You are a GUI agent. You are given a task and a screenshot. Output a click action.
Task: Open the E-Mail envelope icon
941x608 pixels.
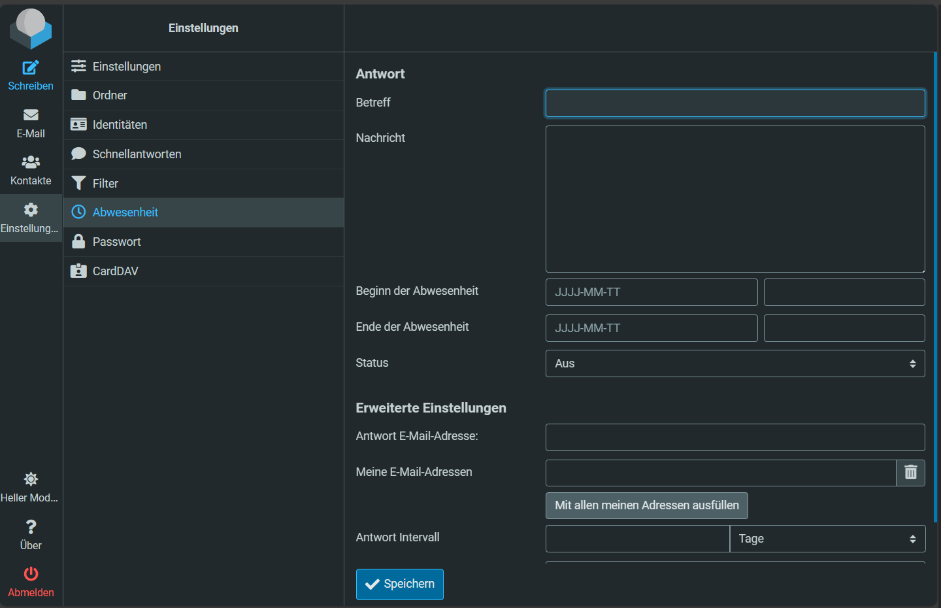click(x=31, y=116)
